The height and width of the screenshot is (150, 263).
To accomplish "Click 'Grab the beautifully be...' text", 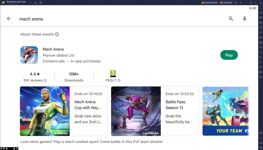I will tap(179, 119).
